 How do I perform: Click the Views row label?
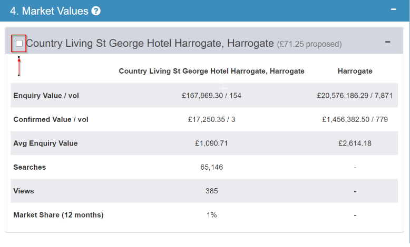(24, 191)
